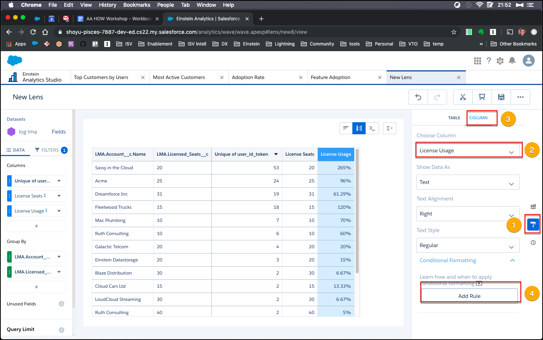Click the log-lma dataset hexagon icon

click(x=11, y=132)
